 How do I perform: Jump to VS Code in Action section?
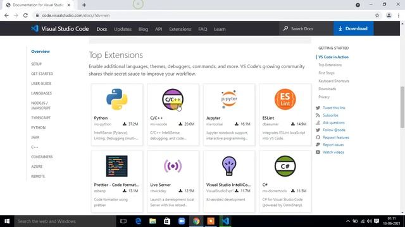pos(333,57)
